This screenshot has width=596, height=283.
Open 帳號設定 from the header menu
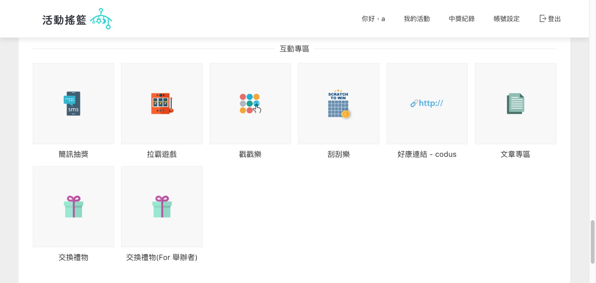(x=507, y=19)
